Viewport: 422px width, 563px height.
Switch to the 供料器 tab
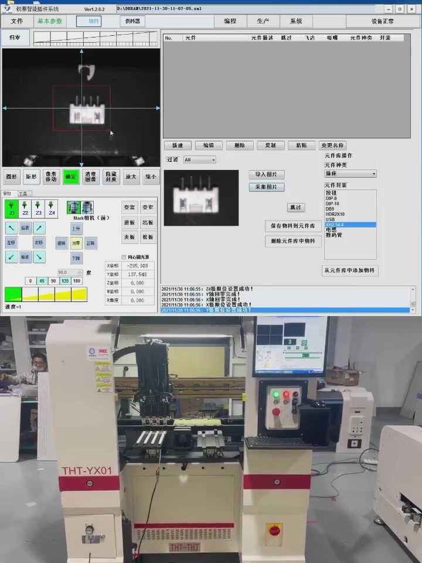[132, 22]
